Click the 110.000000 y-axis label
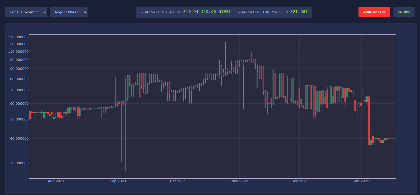The image size is (420, 195). (x=18, y=52)
